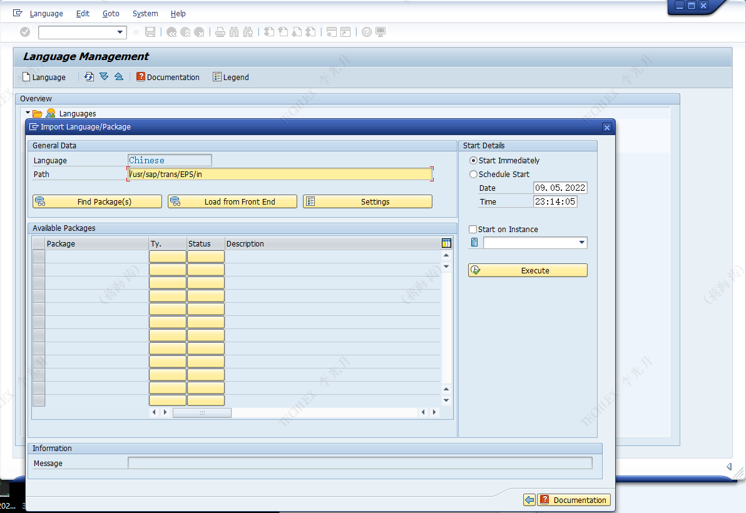Viewport: 746px width, 513px height.
Task: Click the back arrow button in dialog footer
Action: tap(529, 500)
